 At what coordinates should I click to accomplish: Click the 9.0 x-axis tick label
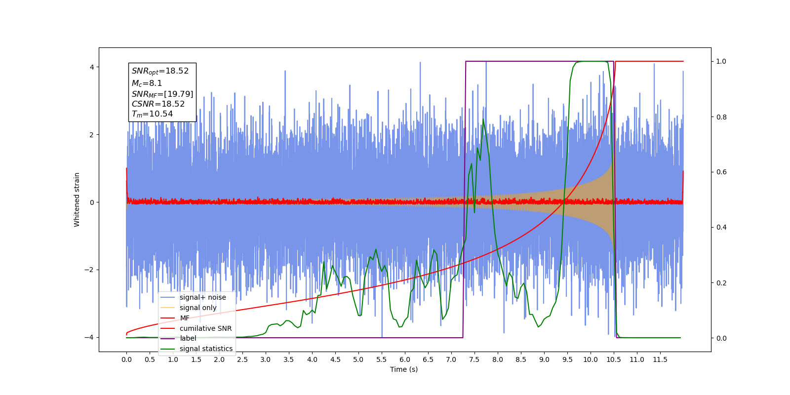click(x=544, y=359)
